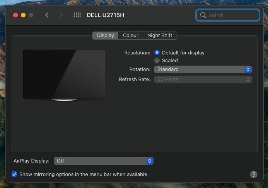268x188 pixels.
Task: Select the Scaled resolution option
Action: 157,60
